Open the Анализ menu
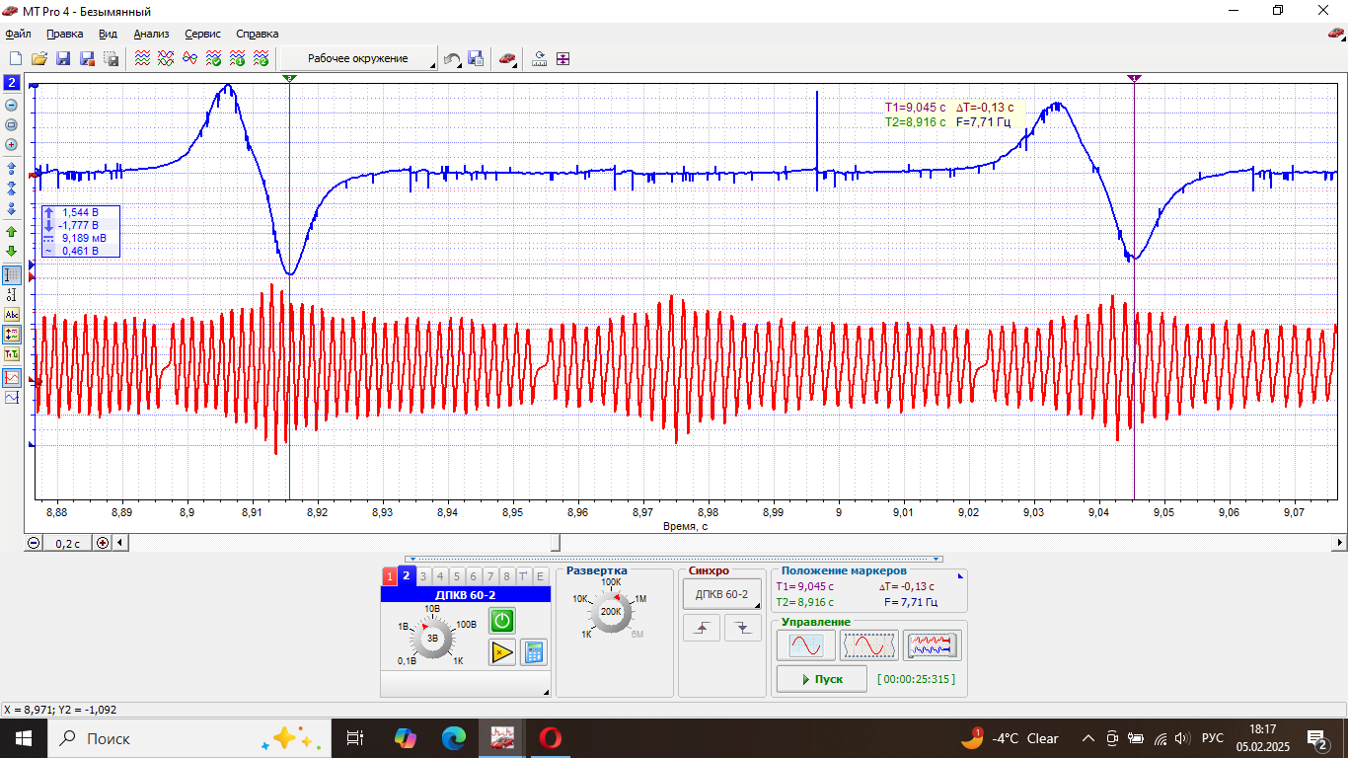 coord(152,34)
